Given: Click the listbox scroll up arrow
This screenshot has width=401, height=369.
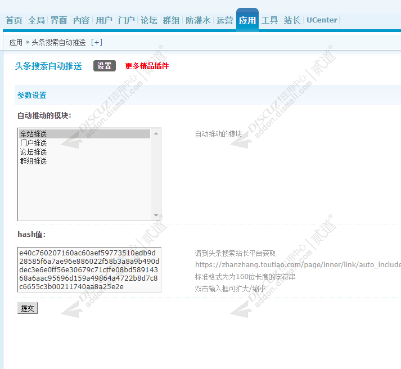Looking at the screenshot, I should tap(156, 133).
